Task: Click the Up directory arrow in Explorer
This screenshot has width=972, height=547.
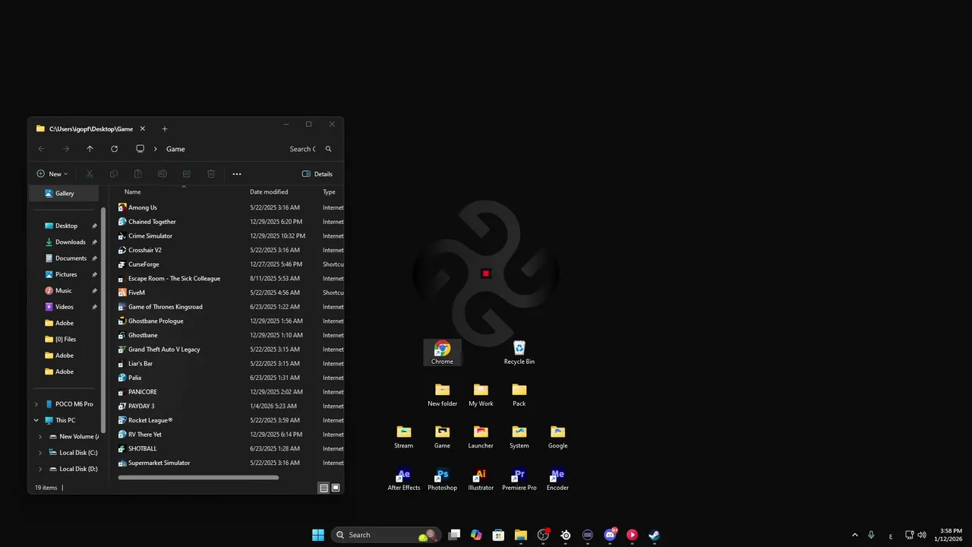Action: click(x=90, y=149)
